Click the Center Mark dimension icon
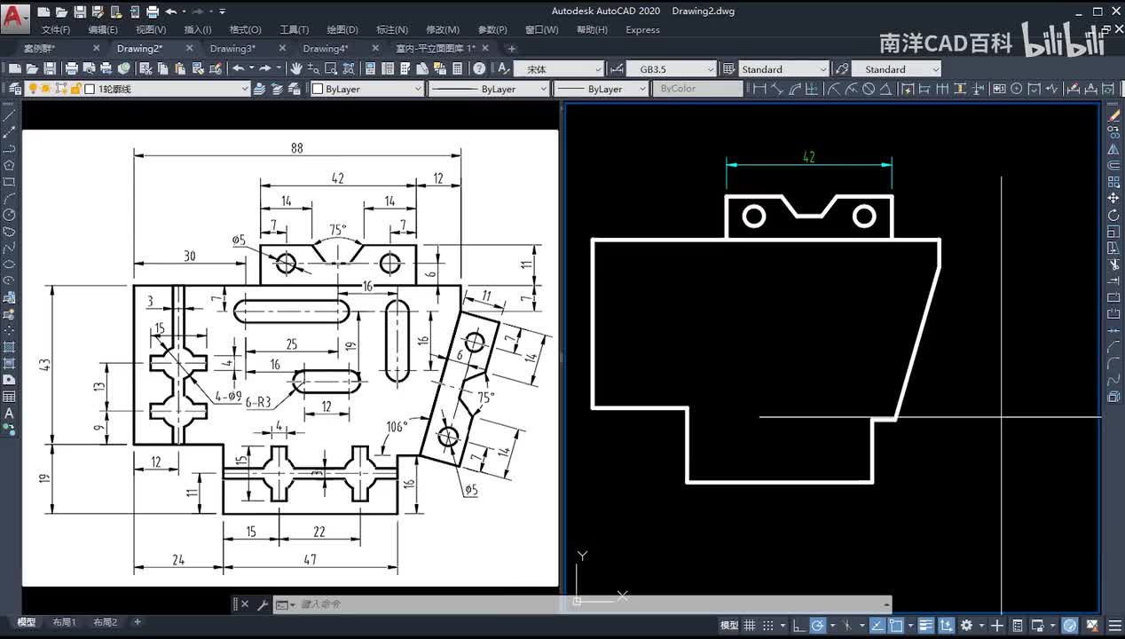1125x639 pixels. coord(1016,89)
